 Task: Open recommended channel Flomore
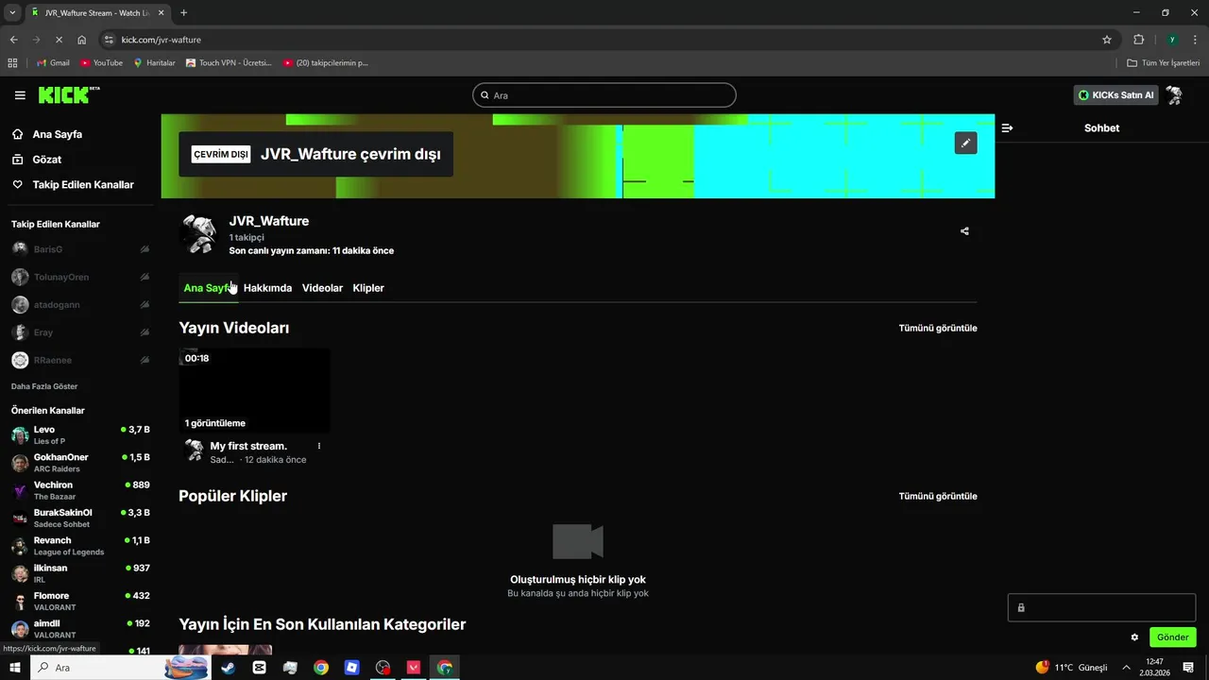point(80,602)
